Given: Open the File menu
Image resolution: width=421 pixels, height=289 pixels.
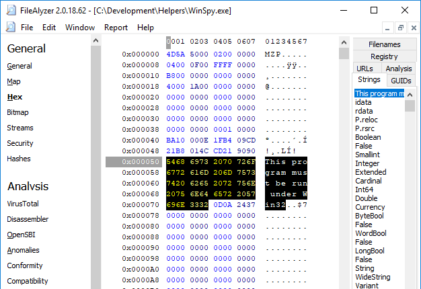Looking at the screenshot, I should click(27, 28).
